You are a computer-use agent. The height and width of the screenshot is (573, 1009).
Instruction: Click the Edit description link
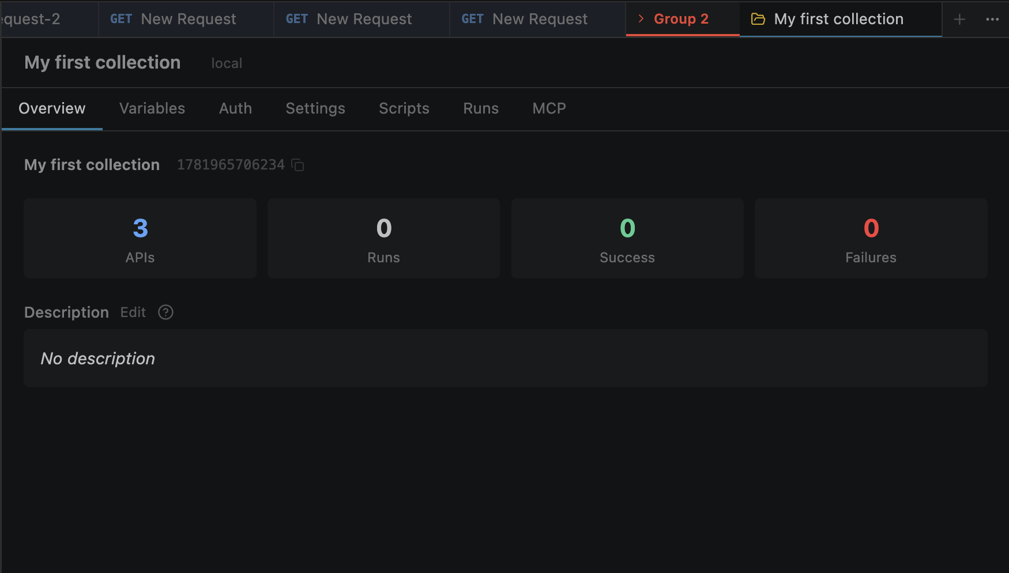133,312
